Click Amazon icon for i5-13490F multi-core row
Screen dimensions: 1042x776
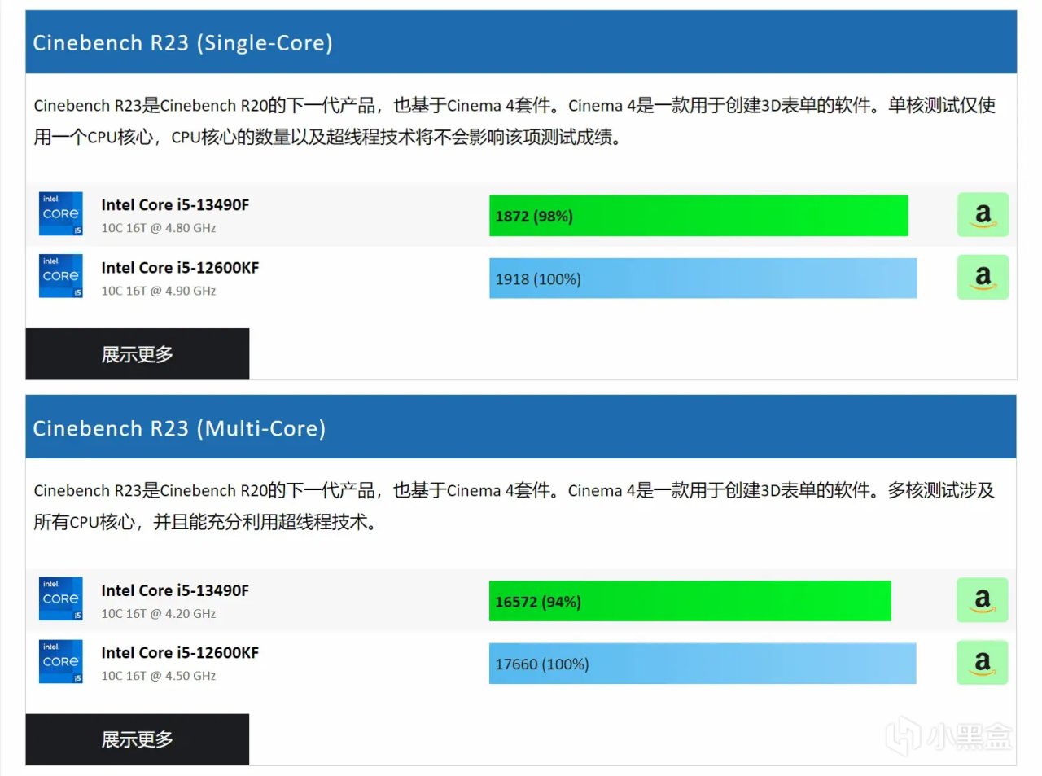pos(983,600)
